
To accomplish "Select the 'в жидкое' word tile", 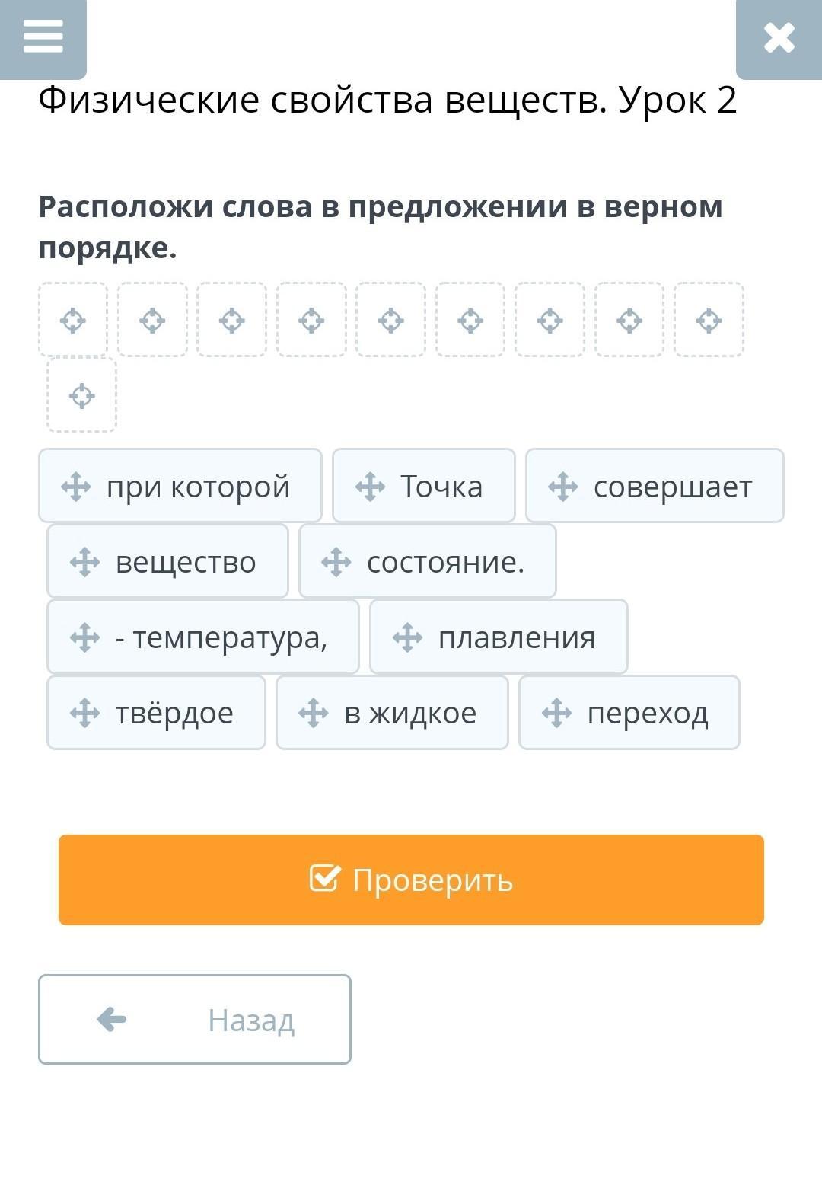I will coord(392,713).
